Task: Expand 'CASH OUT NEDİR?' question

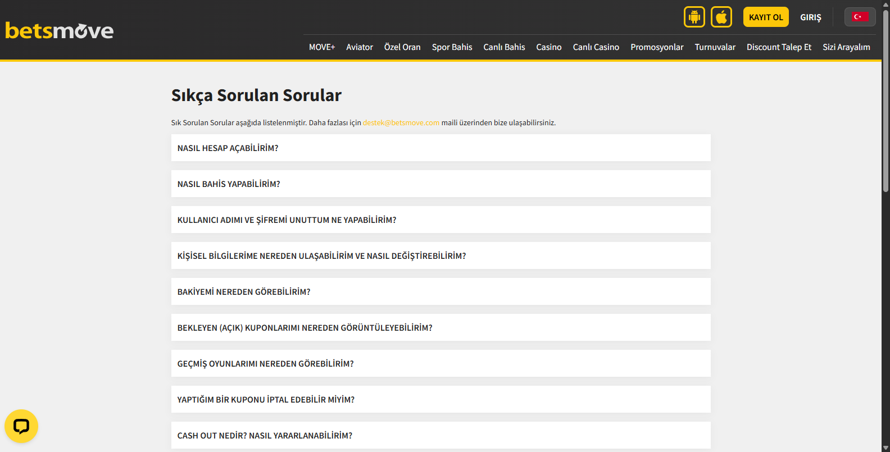Action: (441, 436)
